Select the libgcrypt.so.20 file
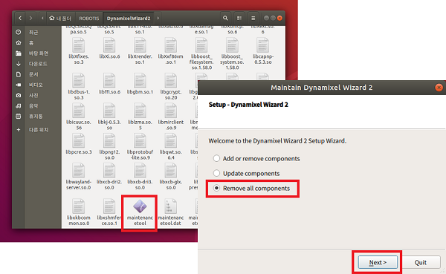446x274 pixels. (x=171, y=87)
